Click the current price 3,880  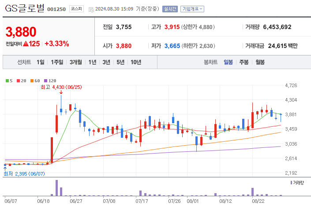21,32
